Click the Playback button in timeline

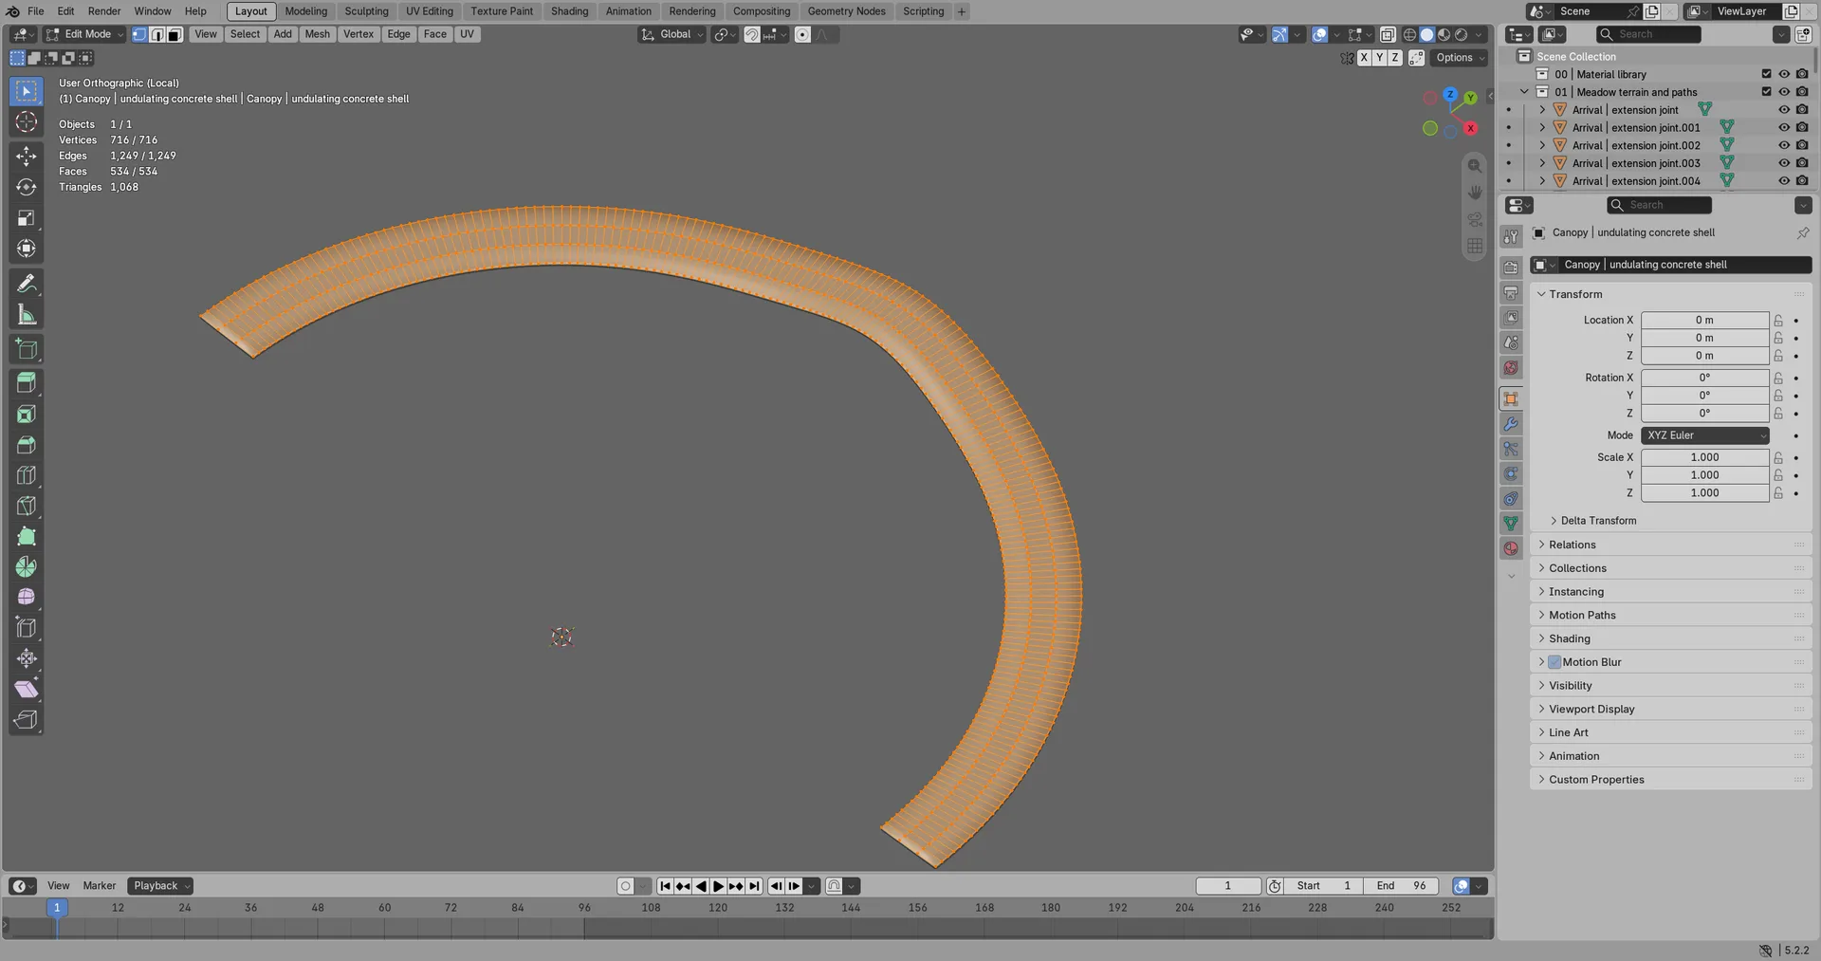[x=160, y=886]
